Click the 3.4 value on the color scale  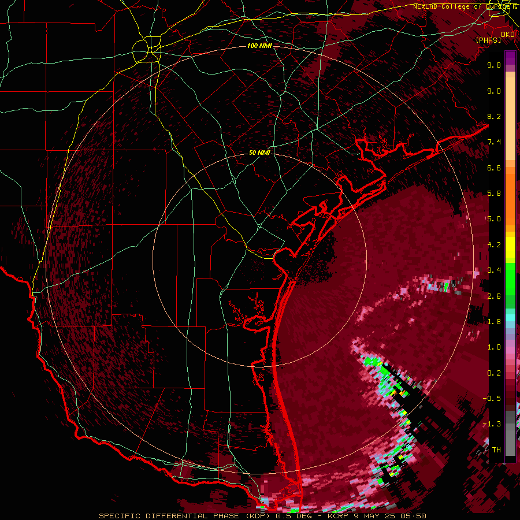click(x=494, y=270)
